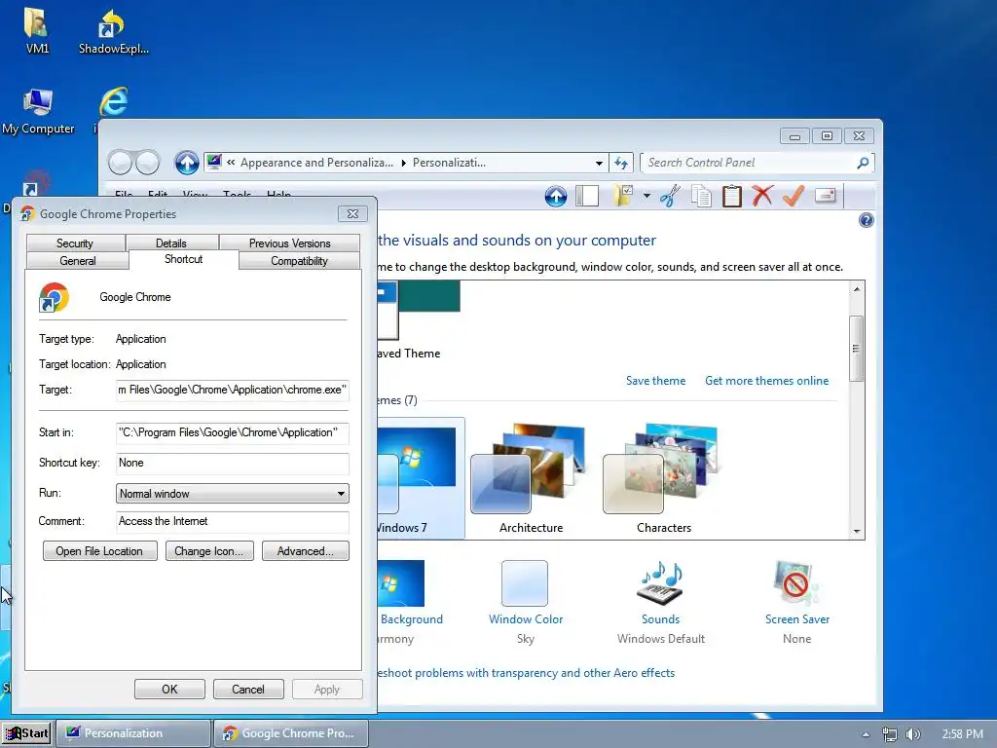Screen dimensions: 997x748
Task: Toggle the navigation pane toolbar icon
Action: click(x=587, y=196)
